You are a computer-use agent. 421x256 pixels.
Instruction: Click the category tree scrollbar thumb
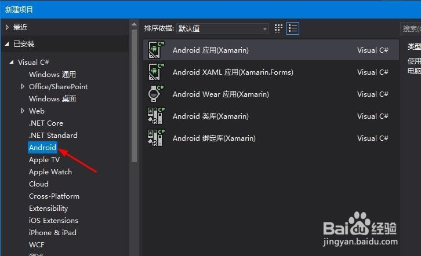point(135,96)
